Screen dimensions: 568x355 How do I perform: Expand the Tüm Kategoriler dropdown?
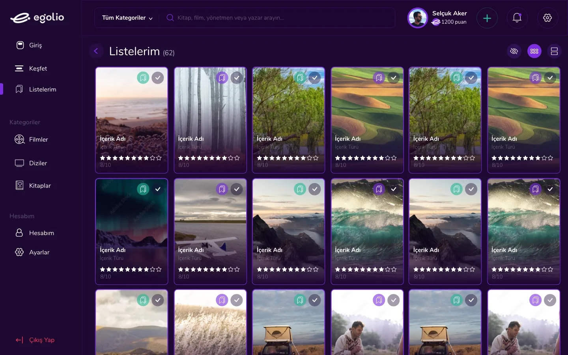coord(127,18)
